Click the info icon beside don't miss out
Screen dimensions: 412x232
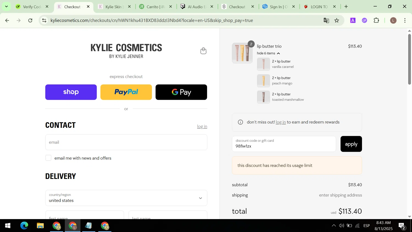[240, 122]
